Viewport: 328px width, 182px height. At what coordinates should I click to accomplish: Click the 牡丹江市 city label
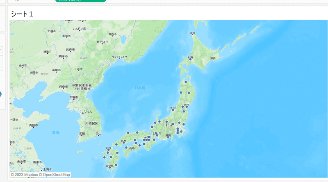pyautogui.click(x=102, y=42)
